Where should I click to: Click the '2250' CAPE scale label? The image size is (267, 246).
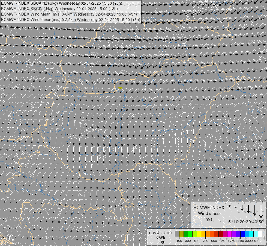[240, 241]
